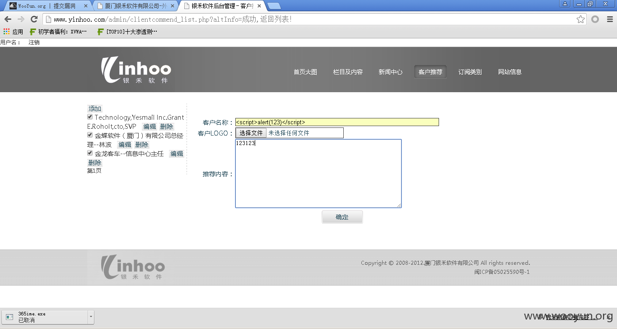Open the 订阅类别 menu item
This screenshot has width=617, height=329.
(470, 72)
